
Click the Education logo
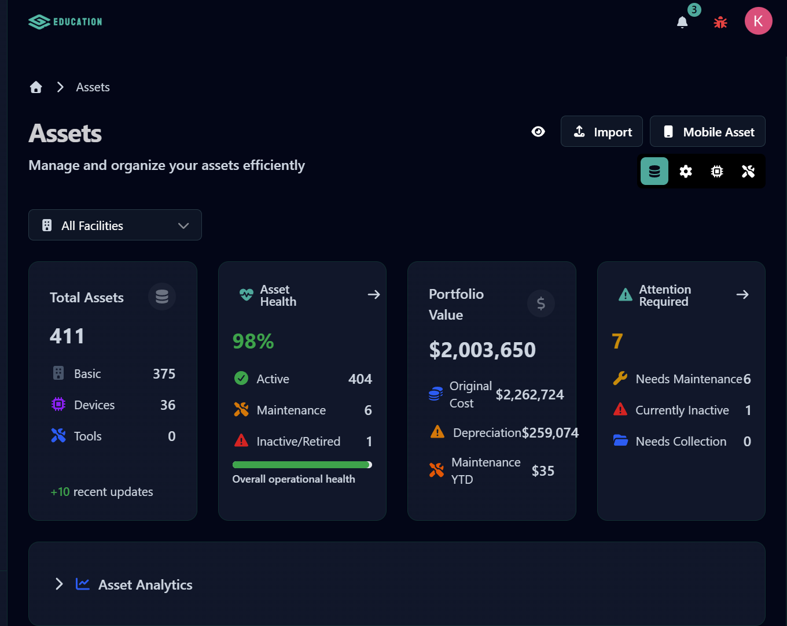pos(65,22)
